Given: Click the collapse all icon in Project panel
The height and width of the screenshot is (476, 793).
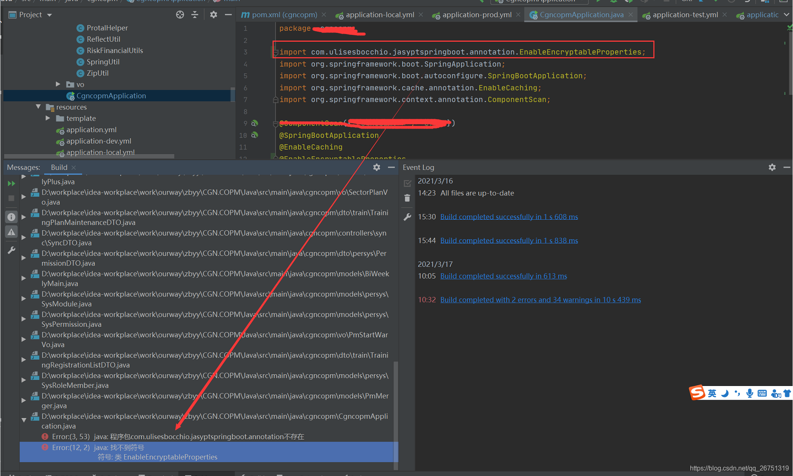Looking at the screenshot, I should click(195, 15).
